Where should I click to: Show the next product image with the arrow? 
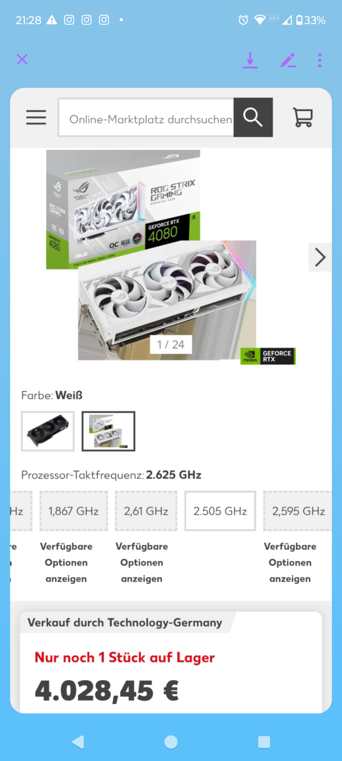pyautogui.click(x=320, y=257)
